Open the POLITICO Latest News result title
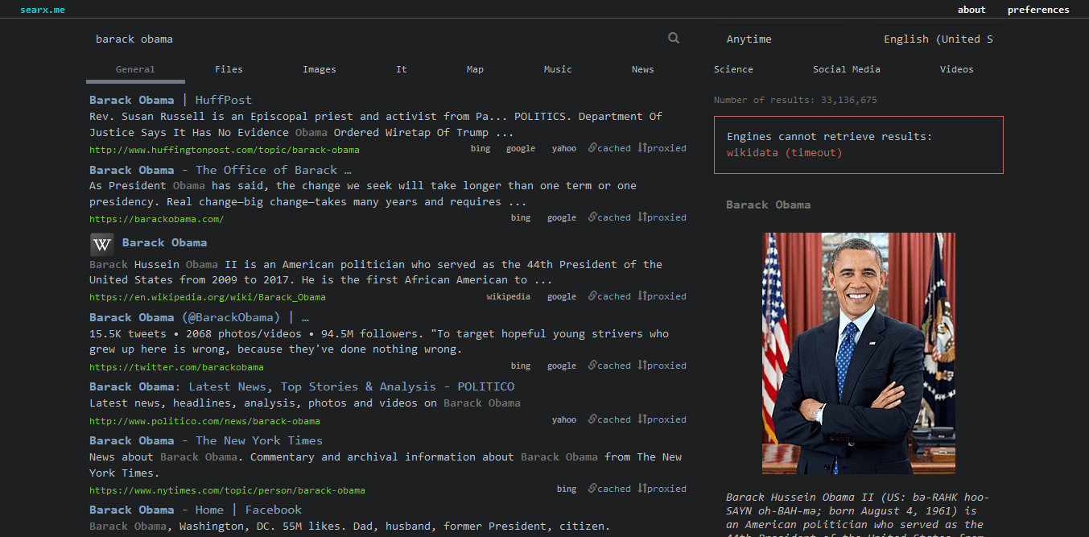The height and width of the screenshot is (537, 1089). (x=302, y=386)
